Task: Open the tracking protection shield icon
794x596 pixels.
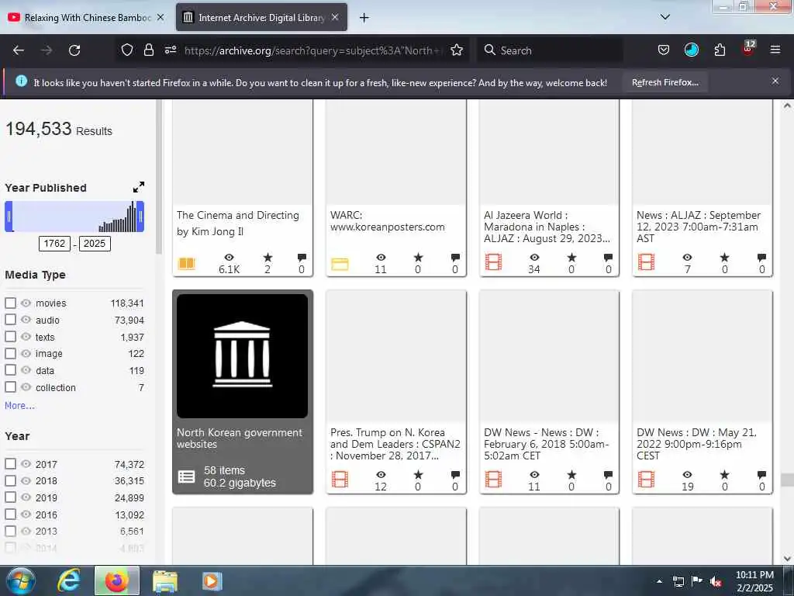Action: [x=127, y=50]
